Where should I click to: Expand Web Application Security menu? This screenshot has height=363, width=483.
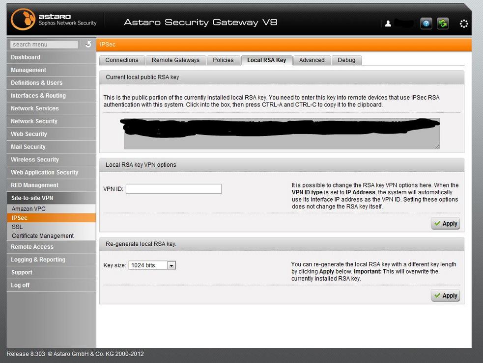pos(51,172)
